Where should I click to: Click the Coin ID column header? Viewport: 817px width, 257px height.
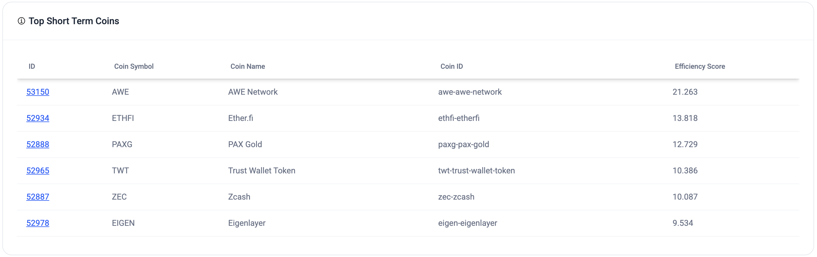451,66
